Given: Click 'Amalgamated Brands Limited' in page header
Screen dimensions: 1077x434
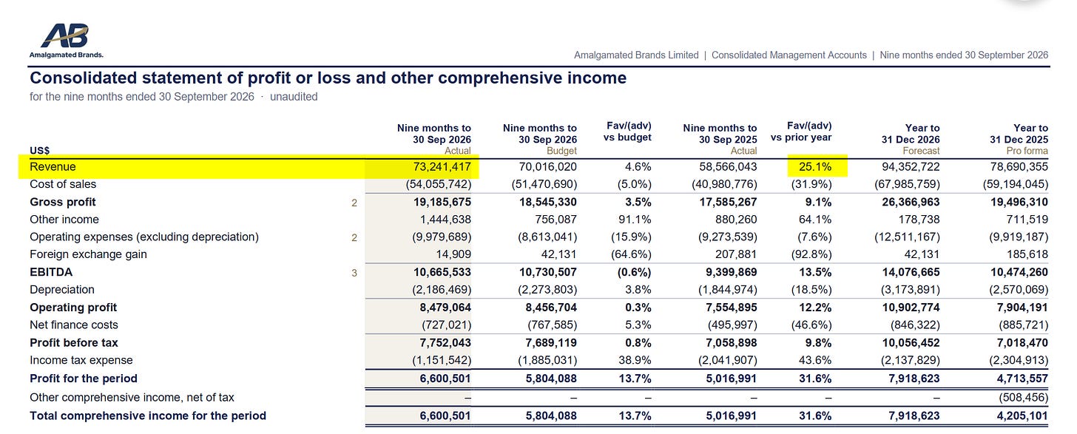Looking at the screenshot, I should tap(636, 55).
